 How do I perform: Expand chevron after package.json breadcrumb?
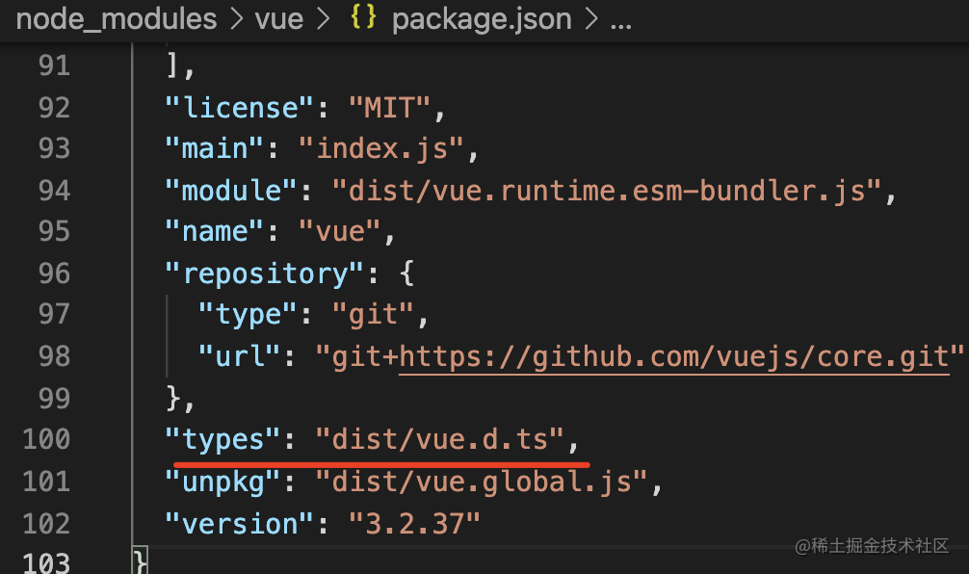point(591,19)
